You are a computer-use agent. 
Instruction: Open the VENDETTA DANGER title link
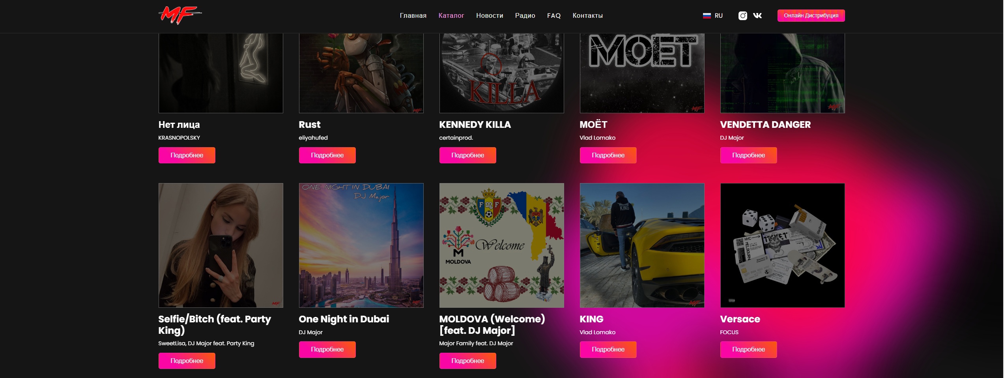765,125
